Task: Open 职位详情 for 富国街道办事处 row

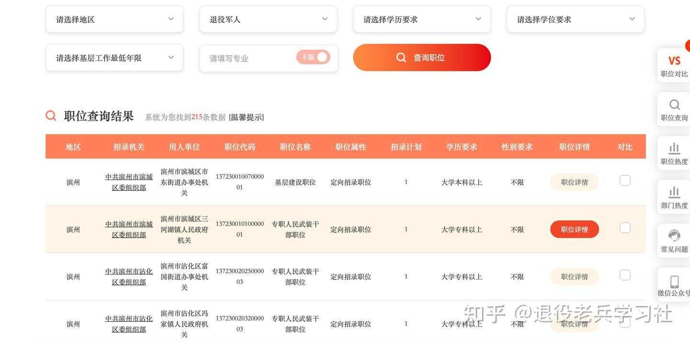Action: [x=575, y=276]
